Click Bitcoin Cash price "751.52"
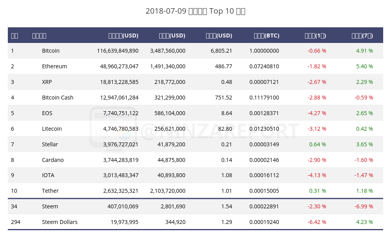 click(223, 98)
